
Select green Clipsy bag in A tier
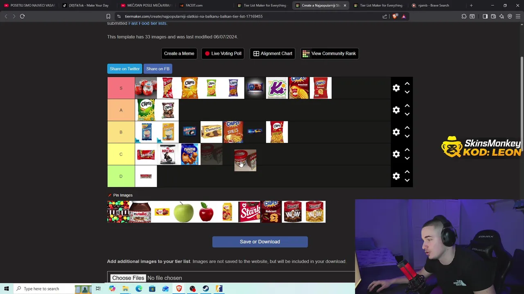[x=146, y=110]
